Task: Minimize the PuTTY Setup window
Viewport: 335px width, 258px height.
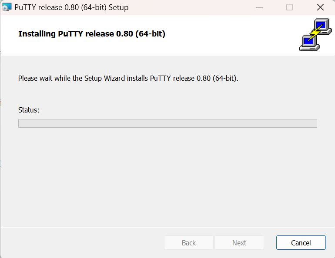Action: click(259, 7)
